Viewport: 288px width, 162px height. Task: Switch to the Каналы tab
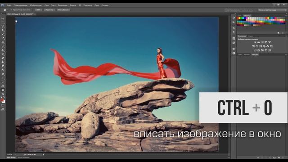(247, 54)
